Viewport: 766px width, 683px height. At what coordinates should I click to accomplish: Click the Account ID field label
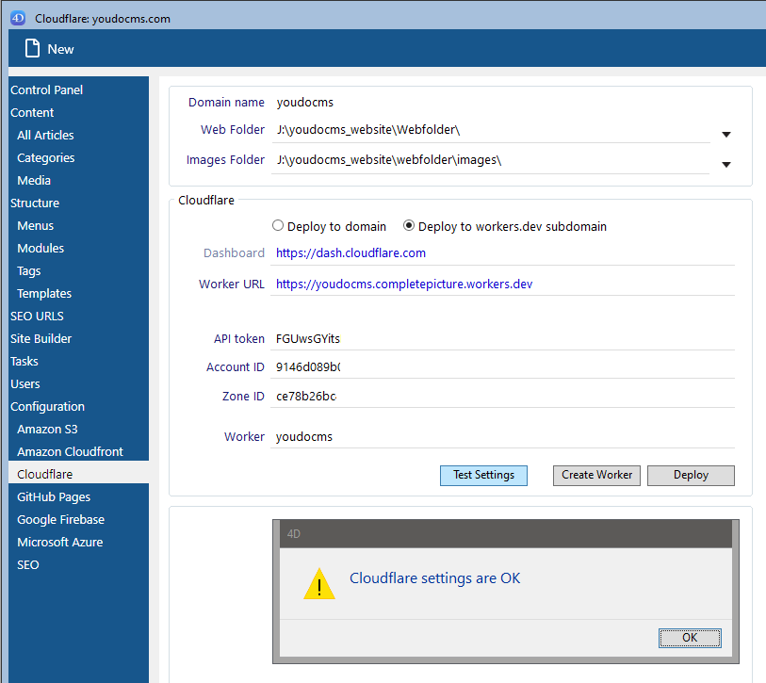[235, 366]
